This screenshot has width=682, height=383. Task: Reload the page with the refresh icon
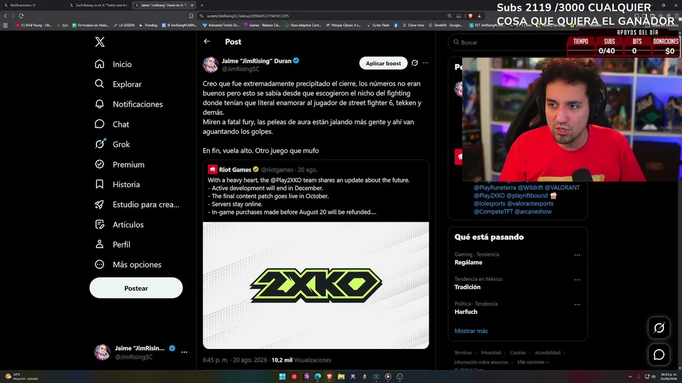[x=21, y=16]
